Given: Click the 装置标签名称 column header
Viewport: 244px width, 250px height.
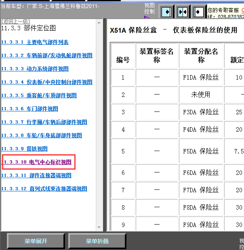Looking at the screenshot, I should coord(157,56).
